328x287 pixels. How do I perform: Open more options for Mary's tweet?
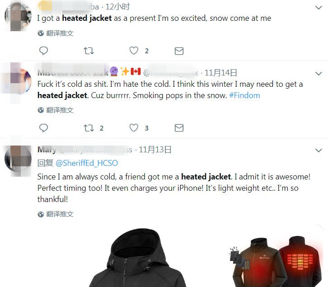coord(319,151)
